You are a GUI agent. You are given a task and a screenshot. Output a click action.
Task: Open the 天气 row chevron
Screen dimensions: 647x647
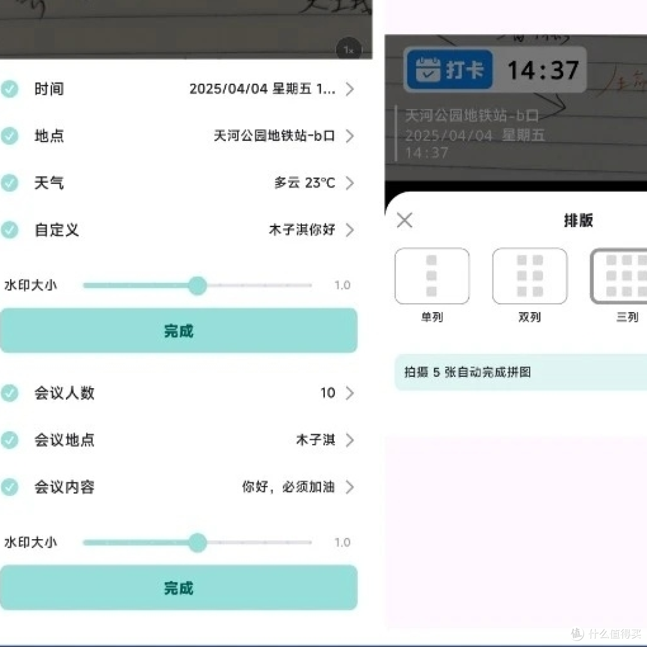click(349, 183)
